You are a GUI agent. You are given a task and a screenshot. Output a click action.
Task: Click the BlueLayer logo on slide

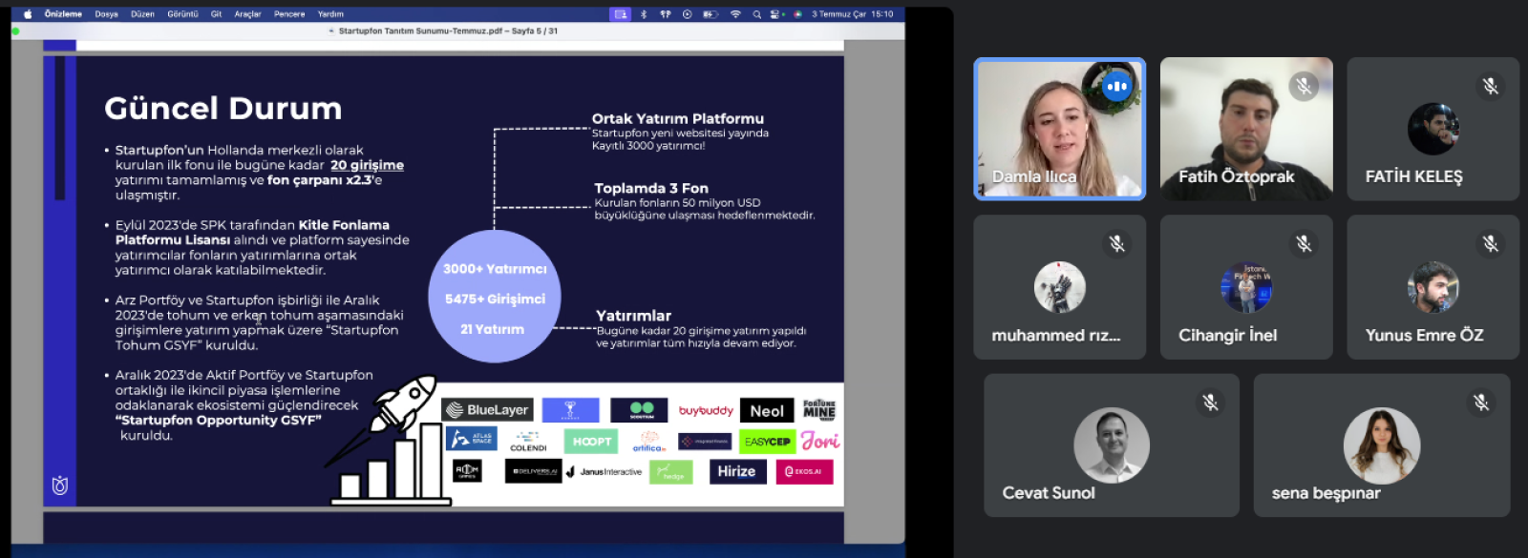487,410
